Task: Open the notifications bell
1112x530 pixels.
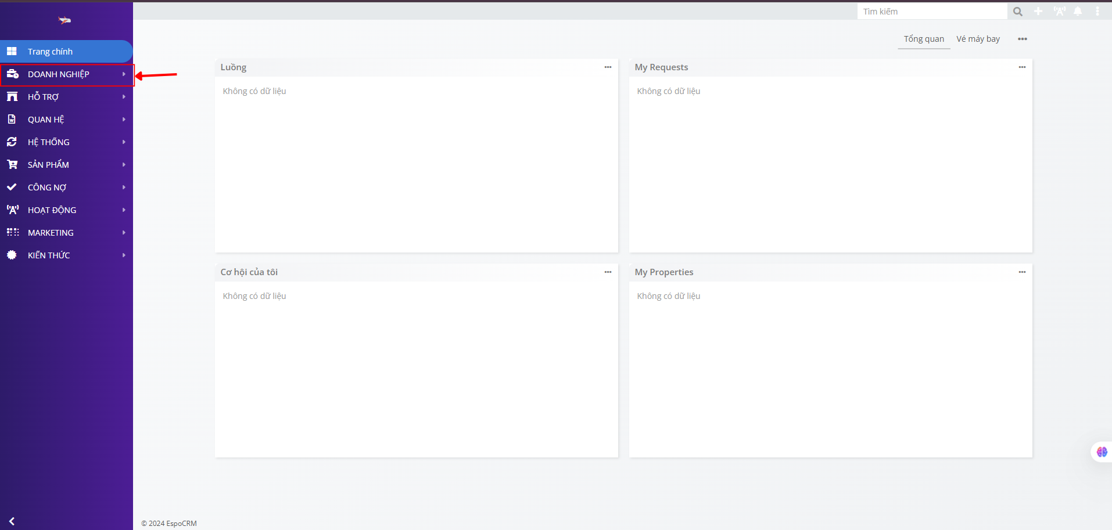Action: pos(1078,12)
